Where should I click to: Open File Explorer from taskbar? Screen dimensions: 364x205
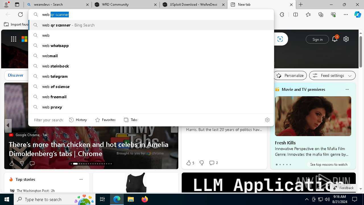click(x=131, y=199)
